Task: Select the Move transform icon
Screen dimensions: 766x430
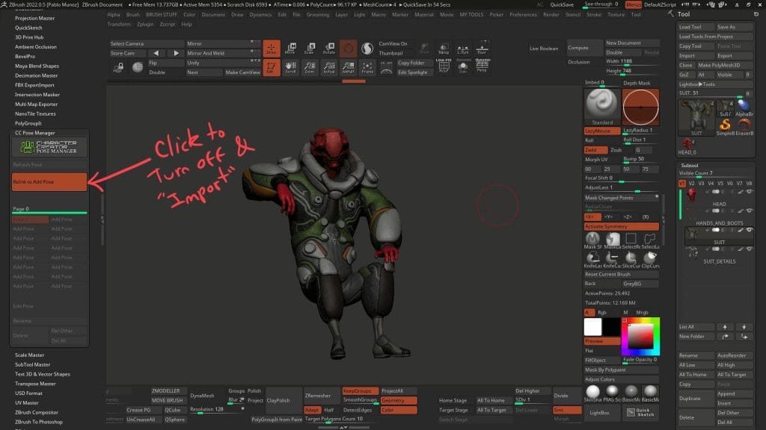Action: click(x=289, y=49)
